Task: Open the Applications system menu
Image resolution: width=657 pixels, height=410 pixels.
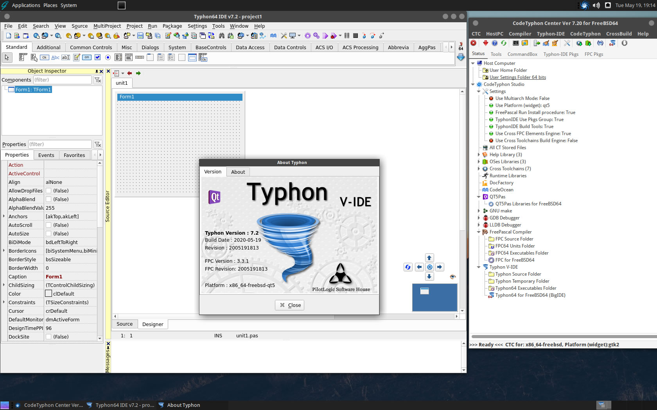Action: (x=26, y=5)
